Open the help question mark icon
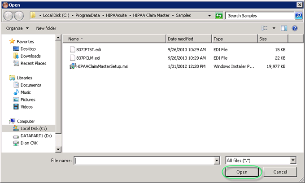The width and height of the screenshot is (305, 183). [295, 28]
